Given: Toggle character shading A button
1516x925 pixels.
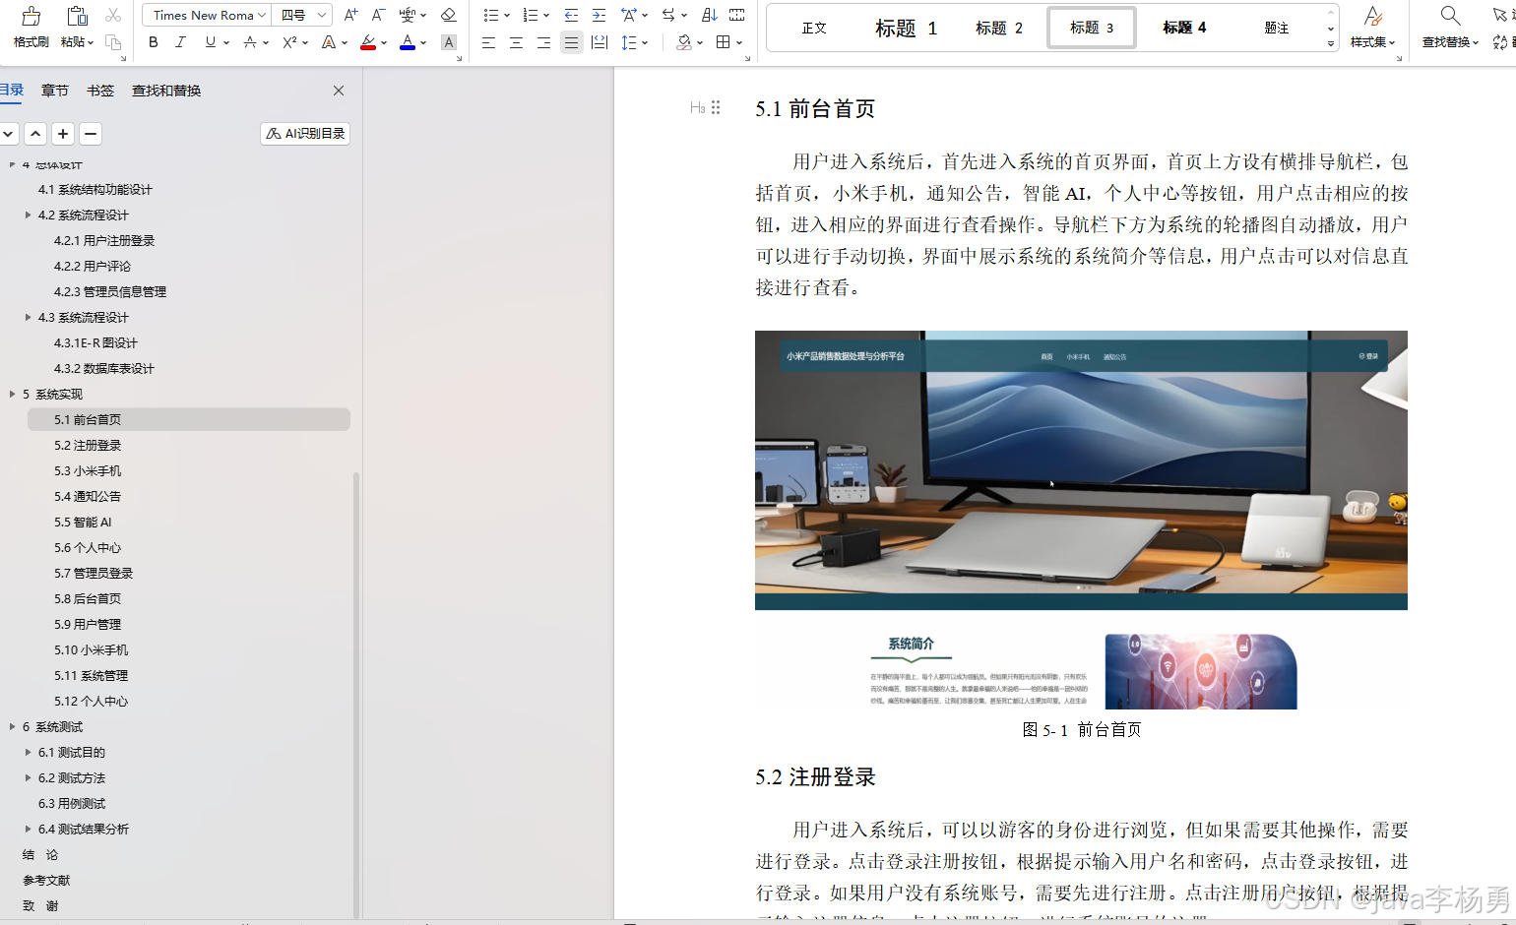Looking at the screenshot, I should (449, 42).
